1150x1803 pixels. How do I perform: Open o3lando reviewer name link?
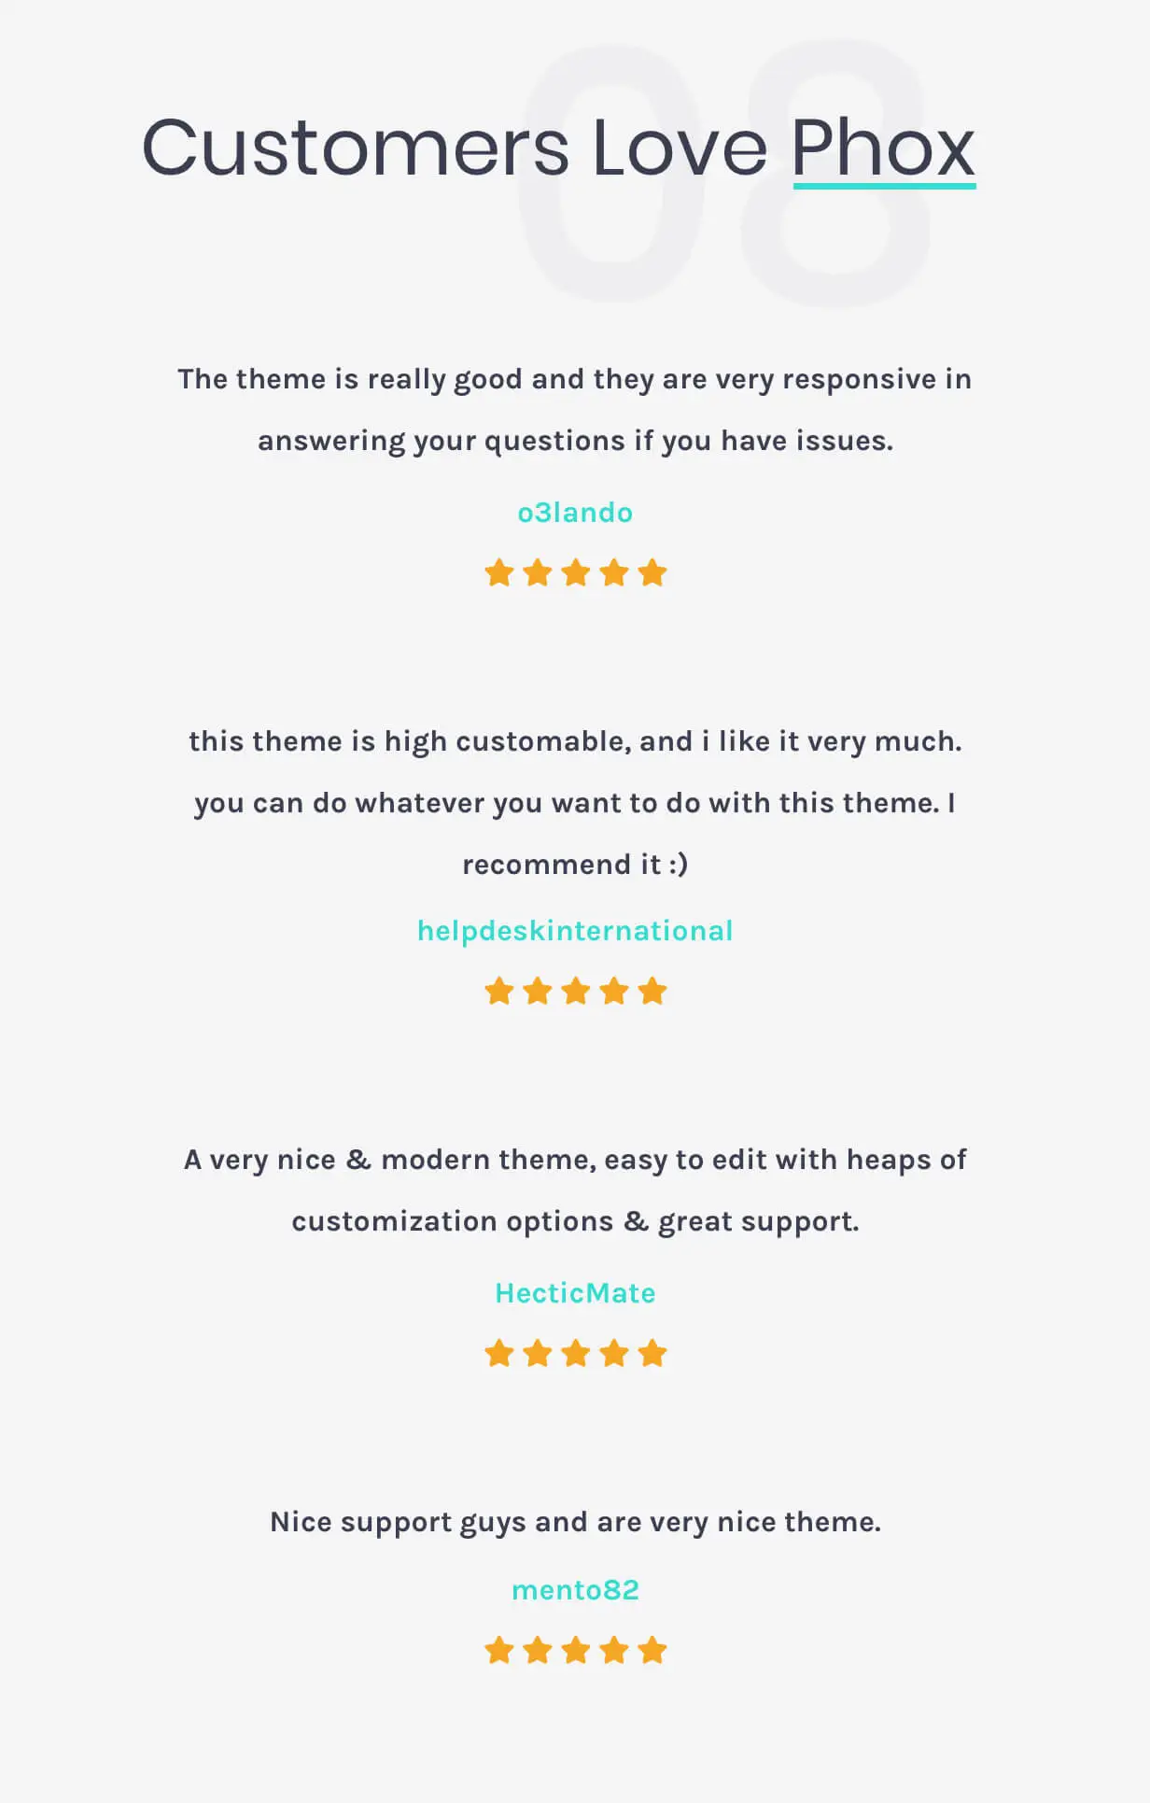[575, 513]
